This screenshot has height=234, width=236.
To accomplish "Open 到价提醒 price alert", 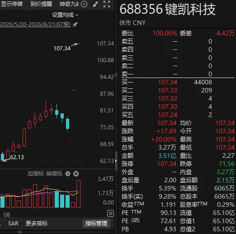I will coord(41,4).
